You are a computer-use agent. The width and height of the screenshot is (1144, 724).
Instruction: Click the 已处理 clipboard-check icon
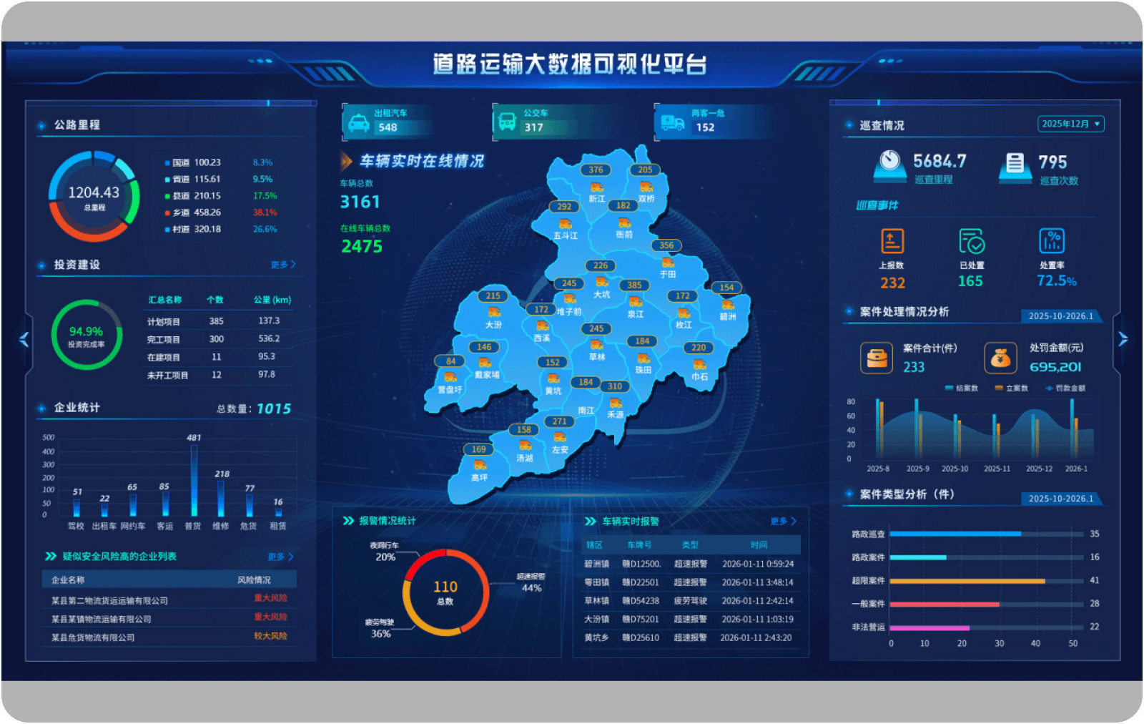click(x=970, y=241)
